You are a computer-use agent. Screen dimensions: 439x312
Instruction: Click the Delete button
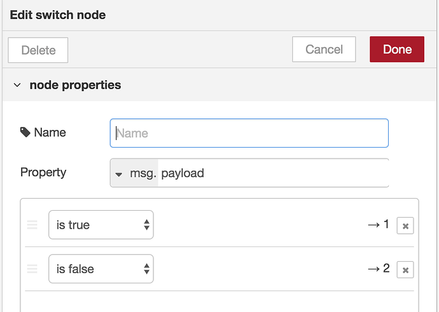point(38,50)
